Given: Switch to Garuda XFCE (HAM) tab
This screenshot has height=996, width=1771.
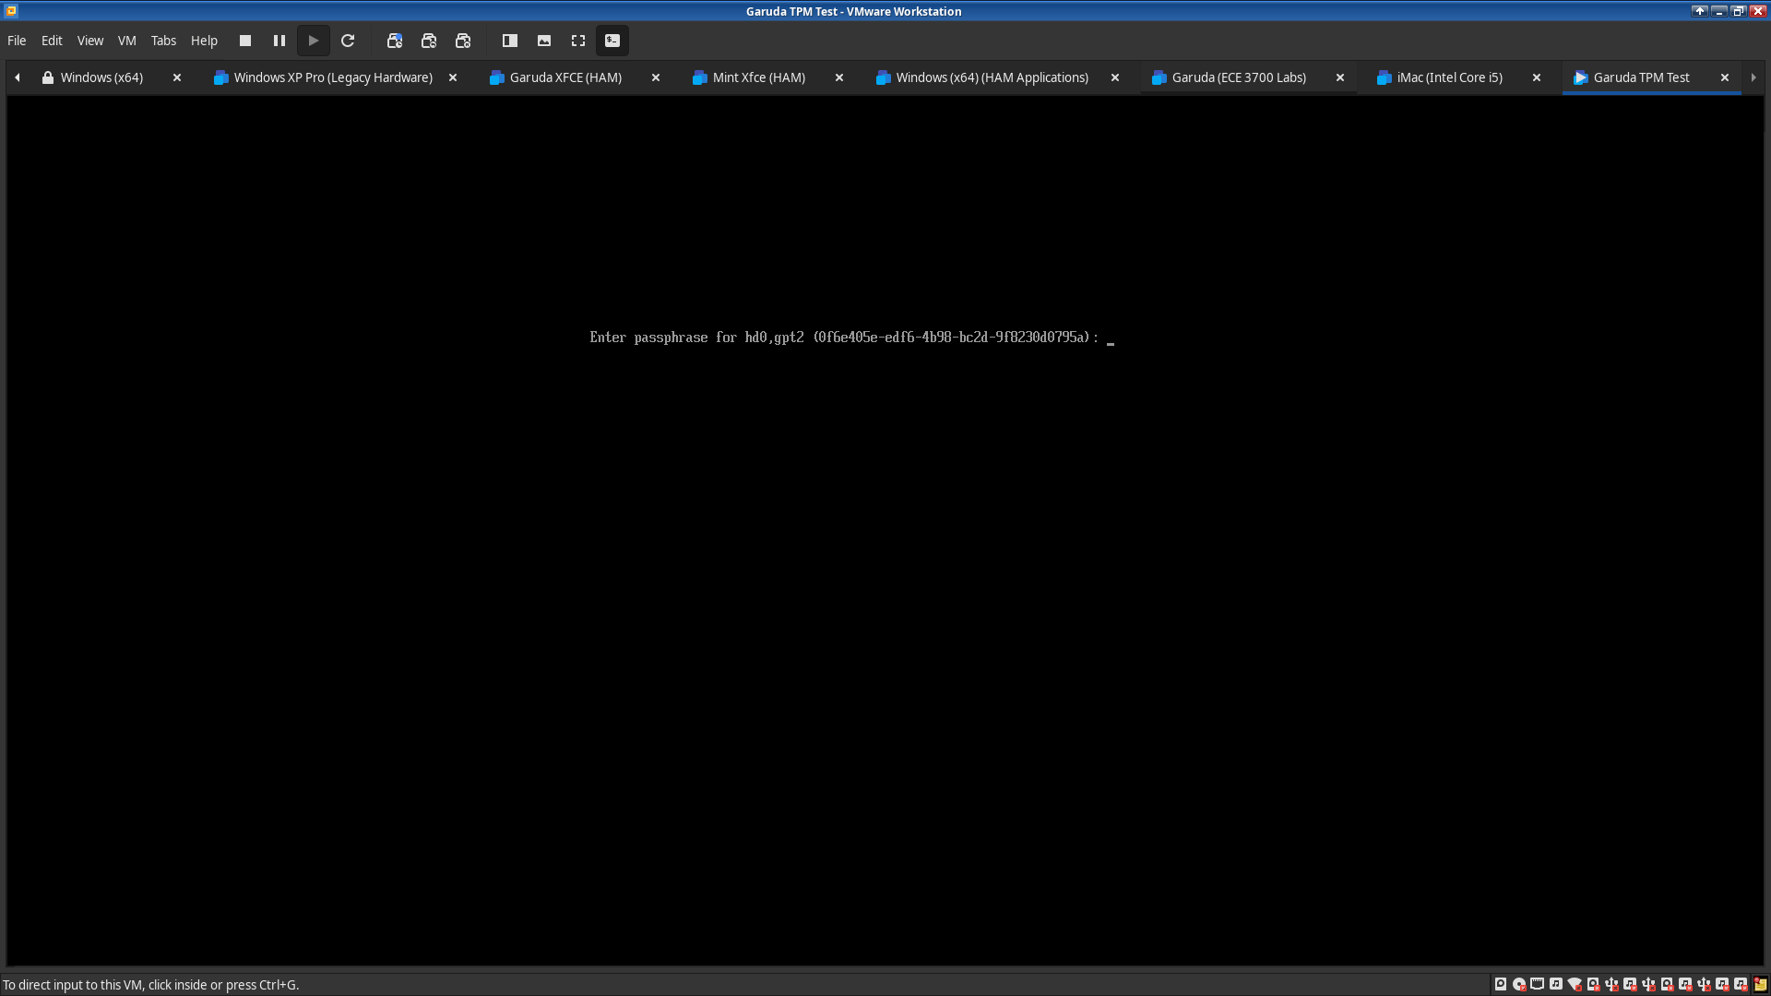Looking at the screenshot, I should 565,77.
